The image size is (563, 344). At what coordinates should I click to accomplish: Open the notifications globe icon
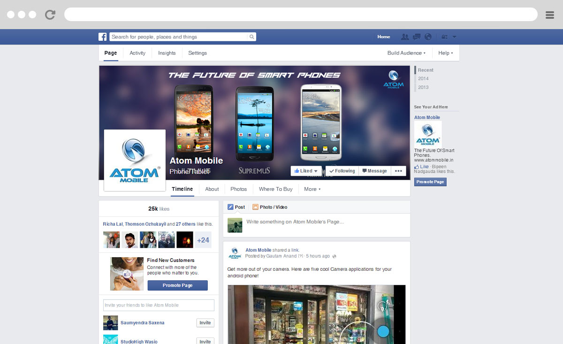click(427, 37)
